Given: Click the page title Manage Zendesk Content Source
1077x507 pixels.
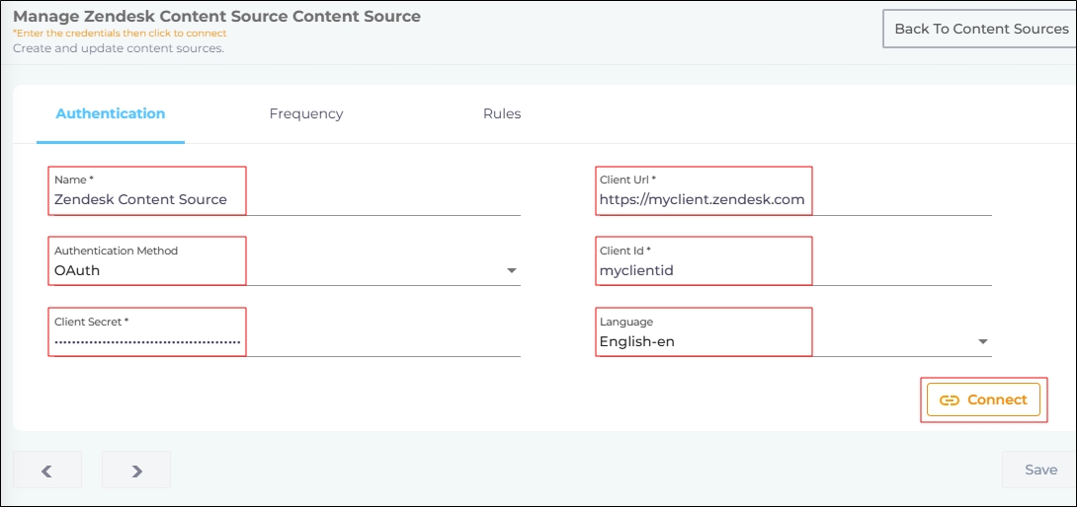Looking at the screenshot, I should pos(216,17).
